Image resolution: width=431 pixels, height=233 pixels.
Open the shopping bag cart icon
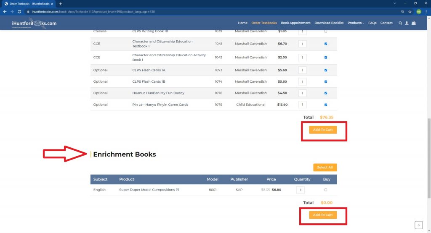click(x=414, y=23)
